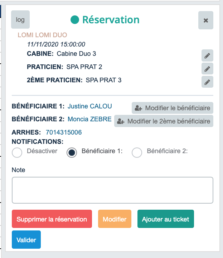Open the log button
The height and width of the screenshot is (258, 223).
(x=20, y=20)
